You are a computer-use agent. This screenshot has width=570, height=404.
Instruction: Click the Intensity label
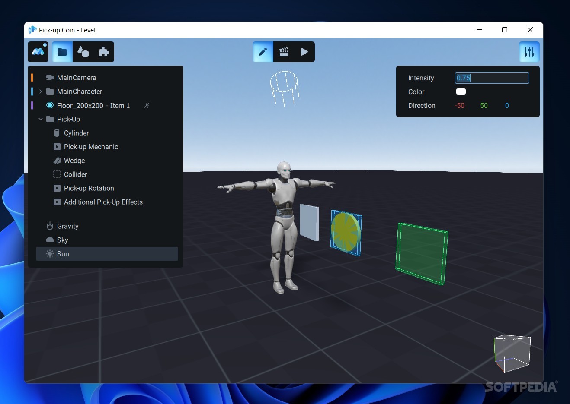[421, 78]
